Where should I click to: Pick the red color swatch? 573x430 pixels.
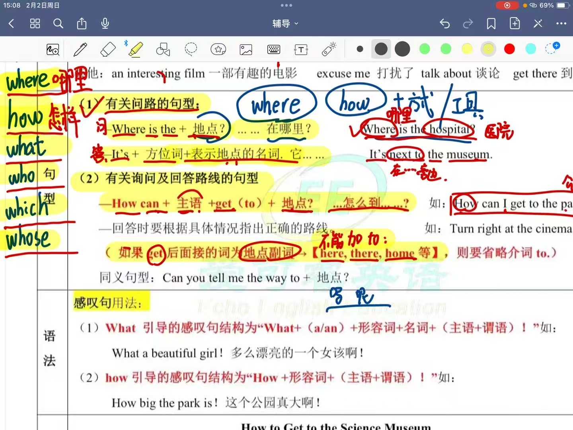(x=509, y=49)
